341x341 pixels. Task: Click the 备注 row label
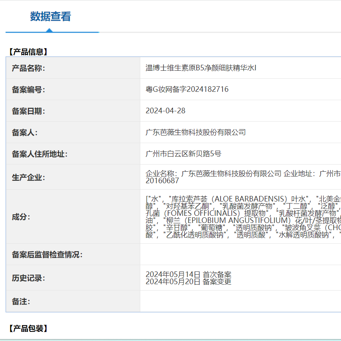21,302
